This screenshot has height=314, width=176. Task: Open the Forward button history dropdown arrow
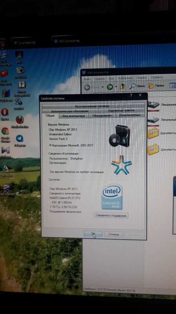pyautogui.click(x=116, y=87)
